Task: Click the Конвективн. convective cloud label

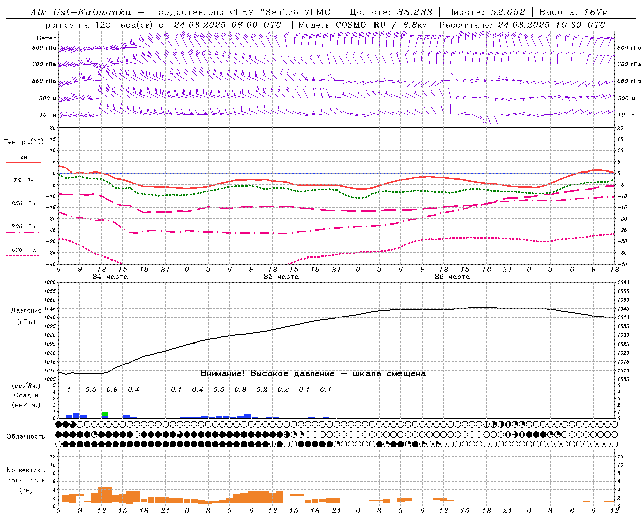Action: pos(26,470)
